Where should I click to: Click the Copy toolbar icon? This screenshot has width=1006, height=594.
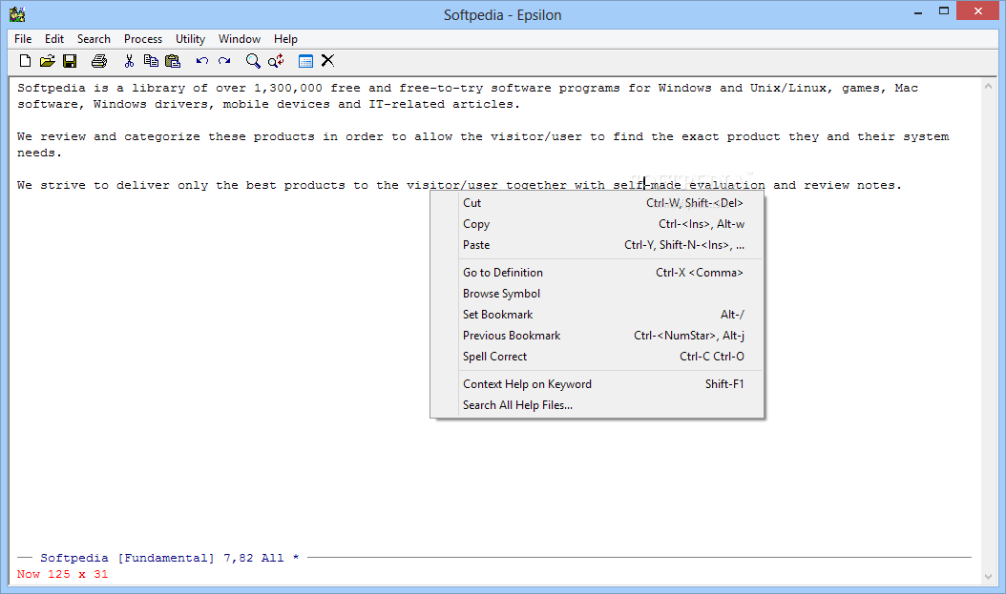pos(151,61)
